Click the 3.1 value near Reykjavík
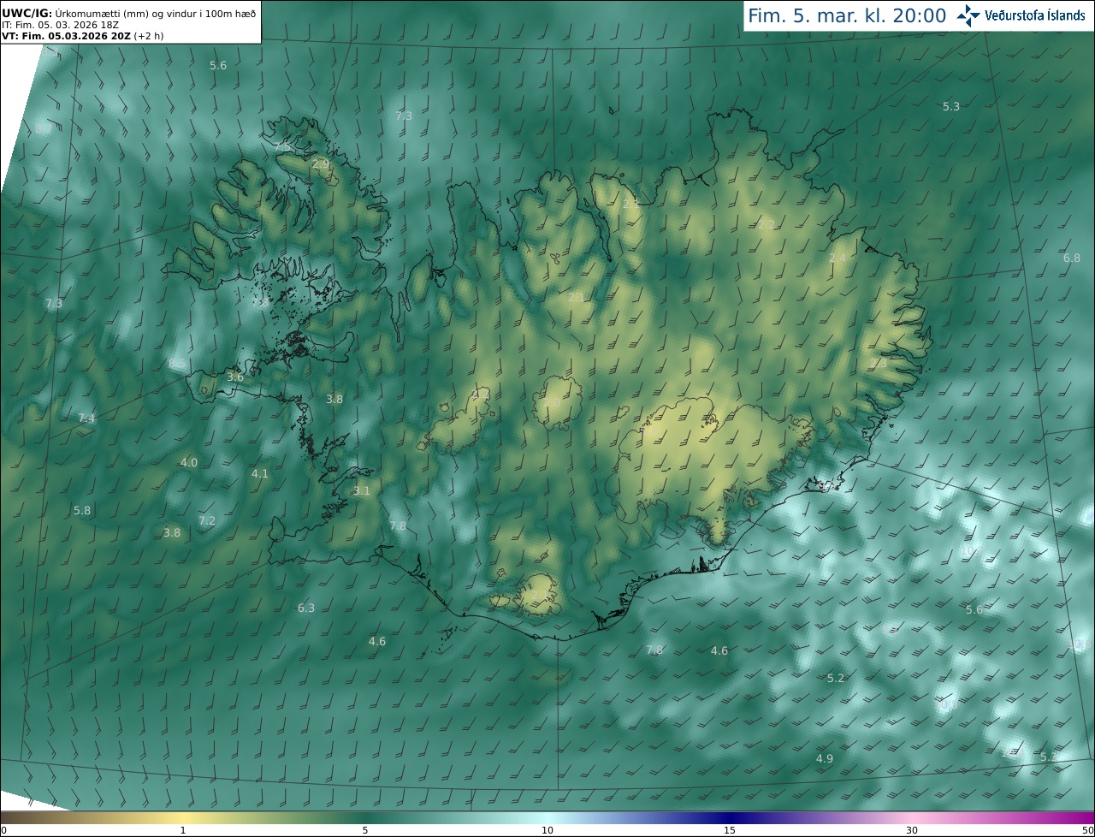The height and width of the screenshot is (837, 1095). (362, 490)
